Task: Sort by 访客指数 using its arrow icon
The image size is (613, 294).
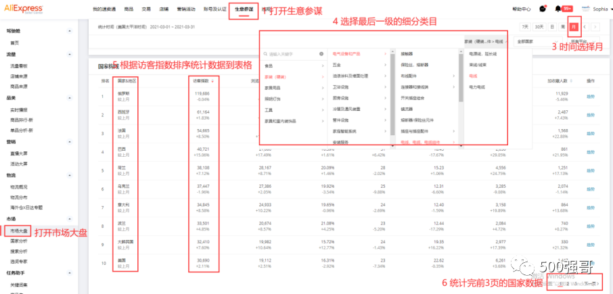Action: tap(212, 81)
